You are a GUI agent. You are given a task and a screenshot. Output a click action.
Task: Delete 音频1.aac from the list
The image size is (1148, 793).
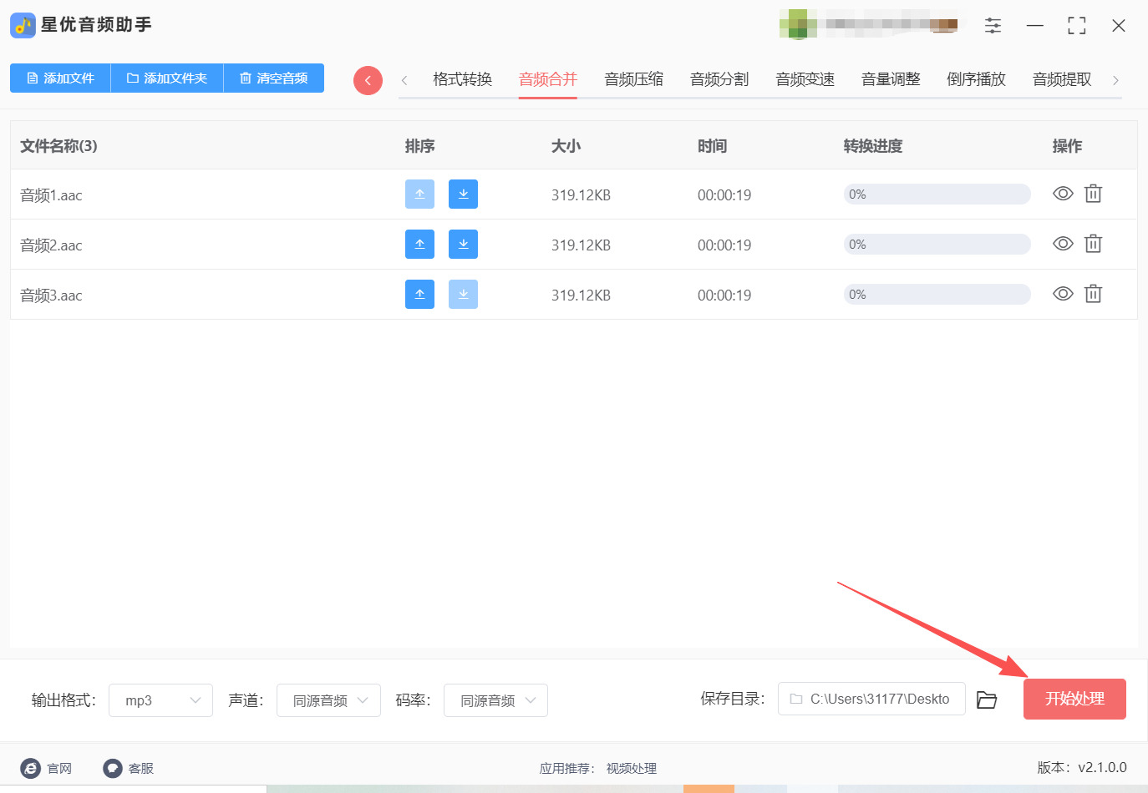point(1093,194)
